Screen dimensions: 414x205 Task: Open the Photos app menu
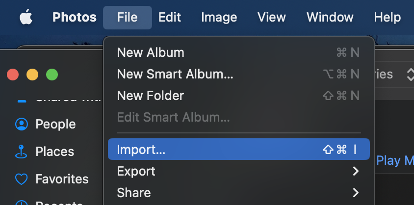coord(75,18)
